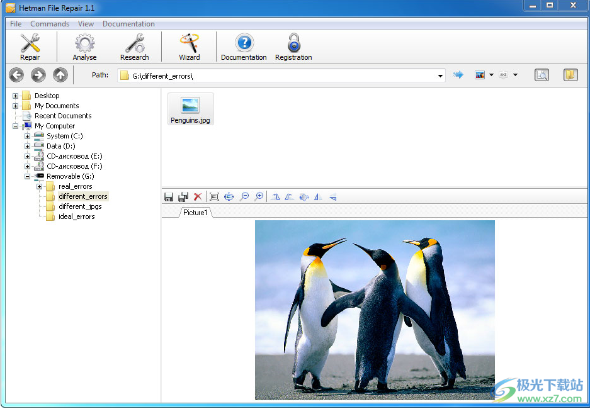Select the Penguins.jpg file thumbnail

190,109
